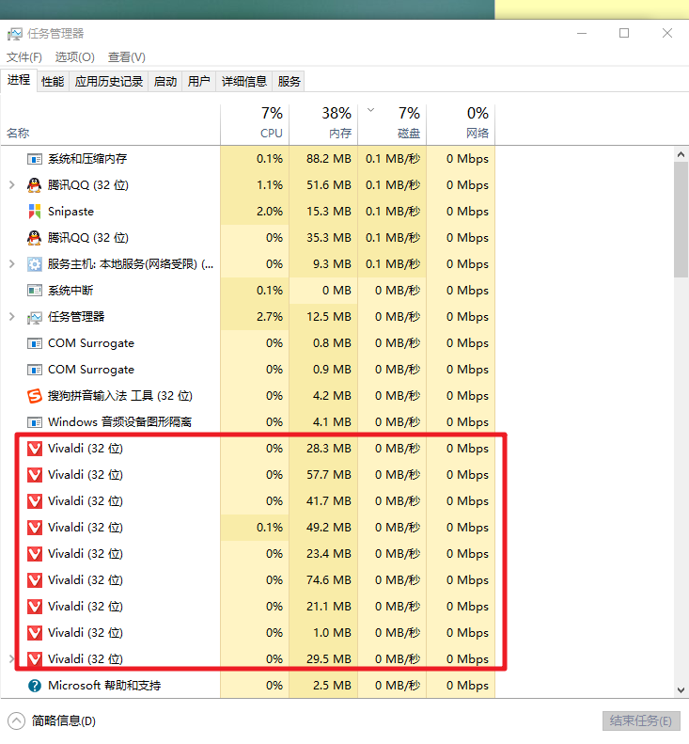The image size is (689, 744).
Task: Expand the 服务主机: 本地服务 process group
Action: pyautogui.click(x=11, y=264)
